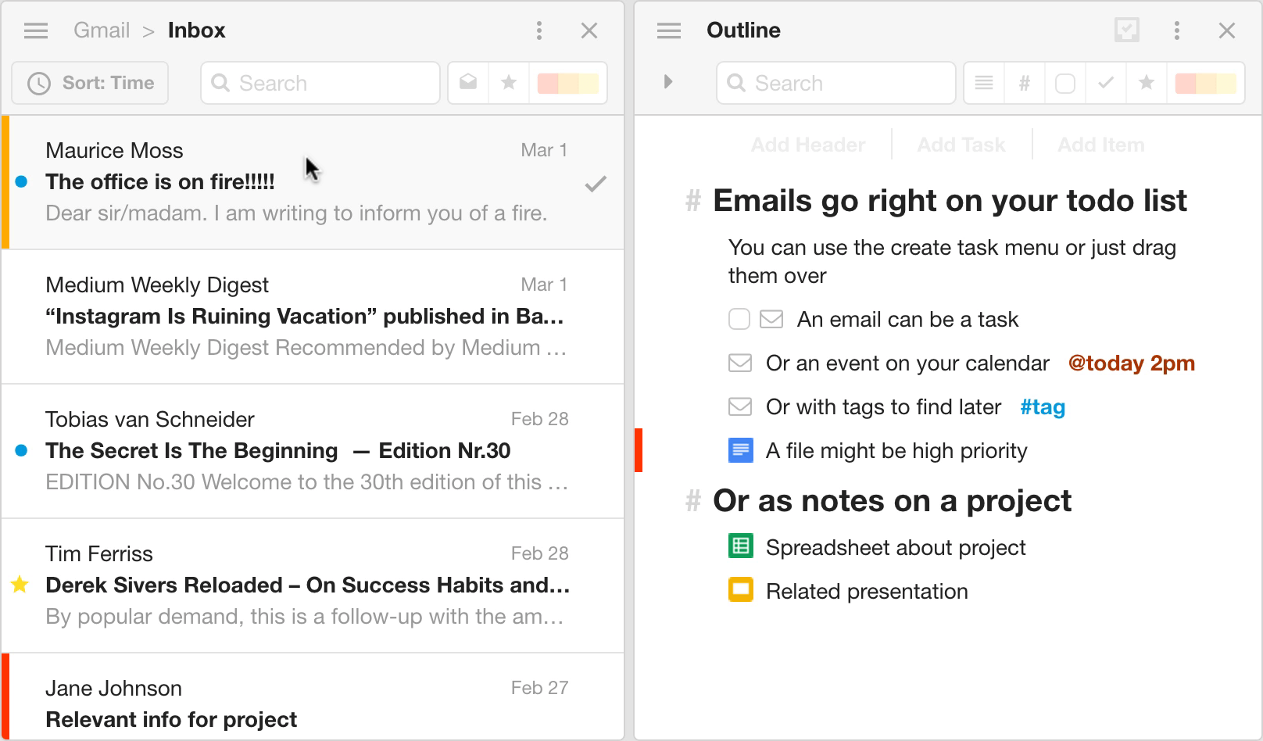Filter outline by completed checkmark icon
Viewport: 1263px width, 741px height.
click(1106, 83)
